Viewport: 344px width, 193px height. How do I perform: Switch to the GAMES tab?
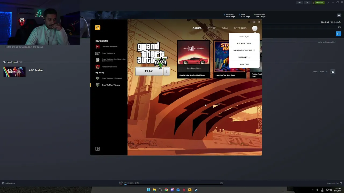point(197,28)
